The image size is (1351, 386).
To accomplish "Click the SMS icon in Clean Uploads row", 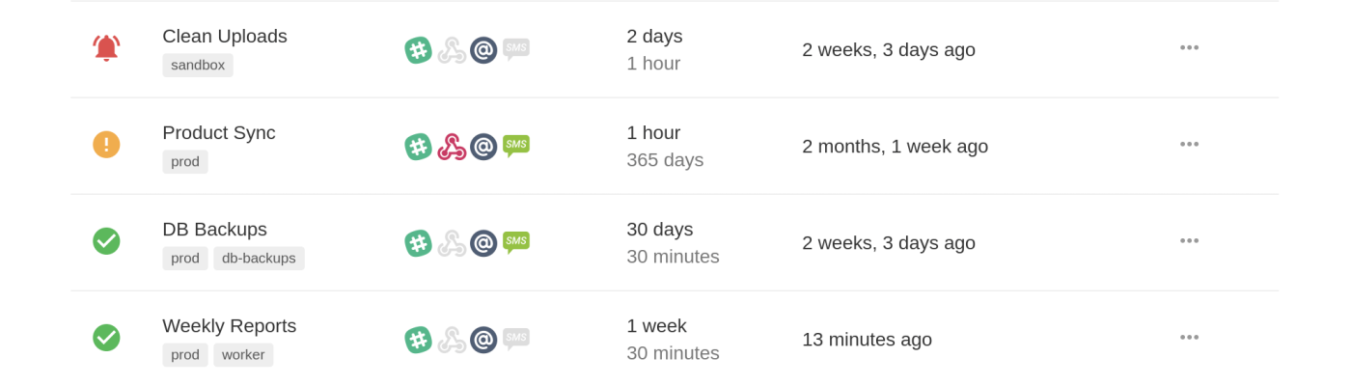I will tap(516, 48).
